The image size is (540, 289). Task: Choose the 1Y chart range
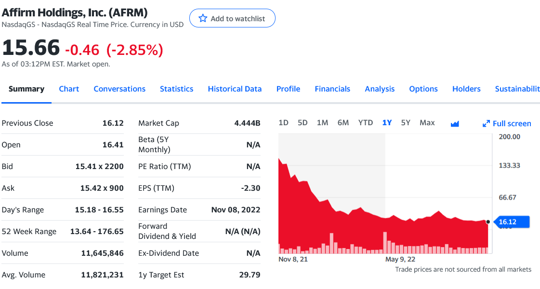pos(387,123)
